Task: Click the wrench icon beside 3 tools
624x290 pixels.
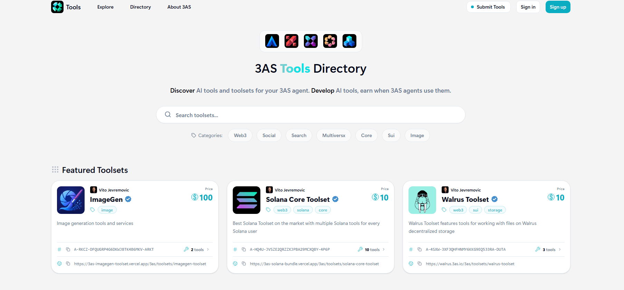Action: click(538, 249)
